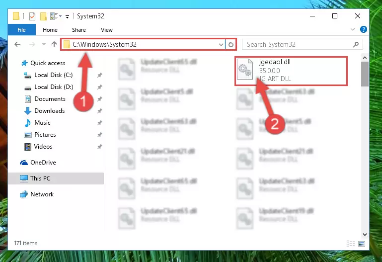
Task: Switch to the Home ribbon tab
Action: click(50, 30)
